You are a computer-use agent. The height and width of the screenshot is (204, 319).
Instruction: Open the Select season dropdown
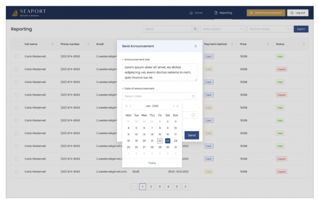point(223,29)
